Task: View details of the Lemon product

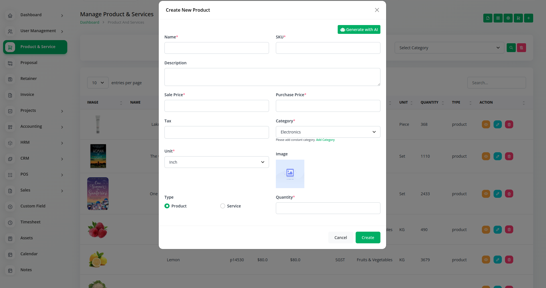Action: click(x=486, y=260)
